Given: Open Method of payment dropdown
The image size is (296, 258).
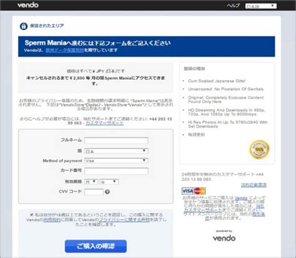Looking at the screenshot, I should click(116, 161).
